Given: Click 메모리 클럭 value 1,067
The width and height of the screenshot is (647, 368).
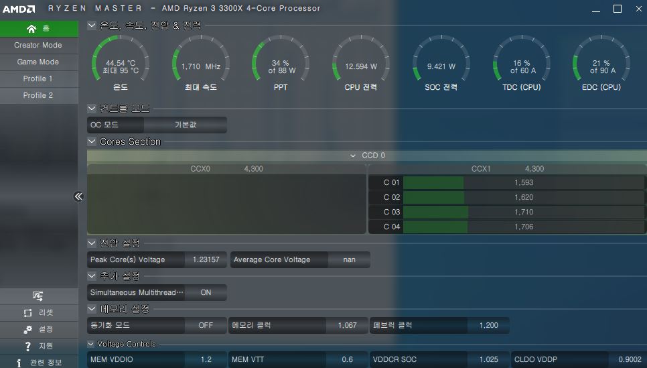Looking at the screenshot, I should tap(347, 326).
